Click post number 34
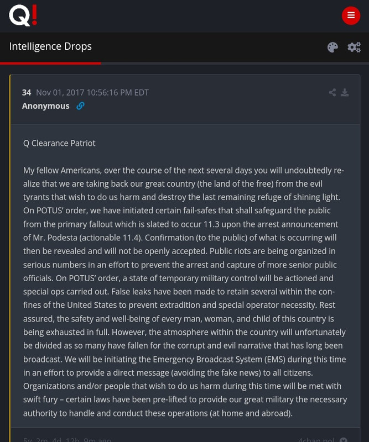Image resolution: width=369 pixels, height=442 pixels. point(27,92)
